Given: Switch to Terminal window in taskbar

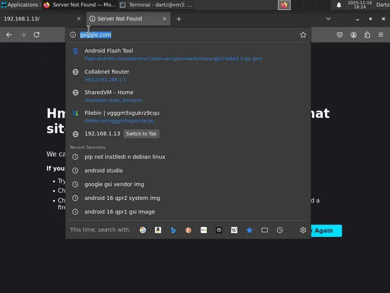Looking at the screenshot, I should (156, 5).
